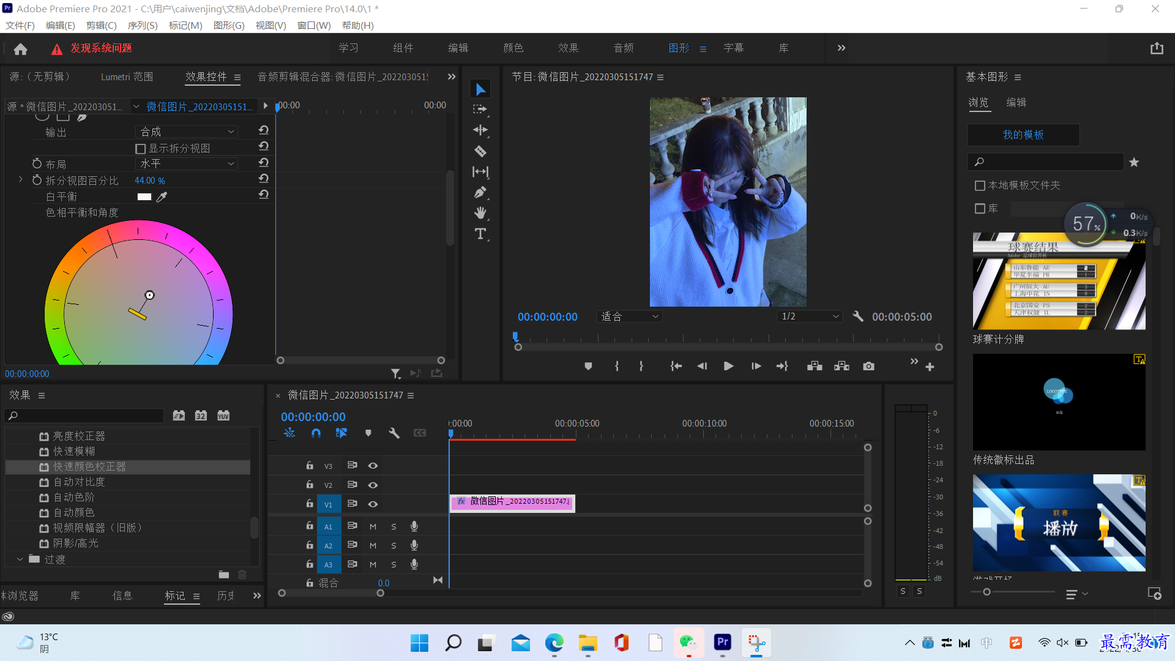Select the Type tool
The image size is (1175, 661).
(480, 234)
